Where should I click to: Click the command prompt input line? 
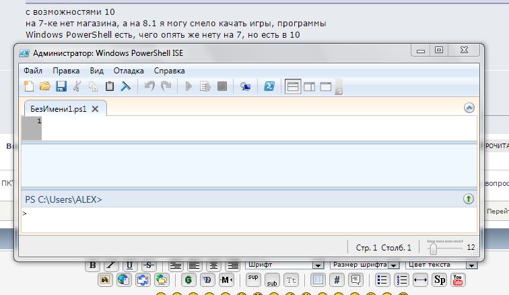pos(249,220)
